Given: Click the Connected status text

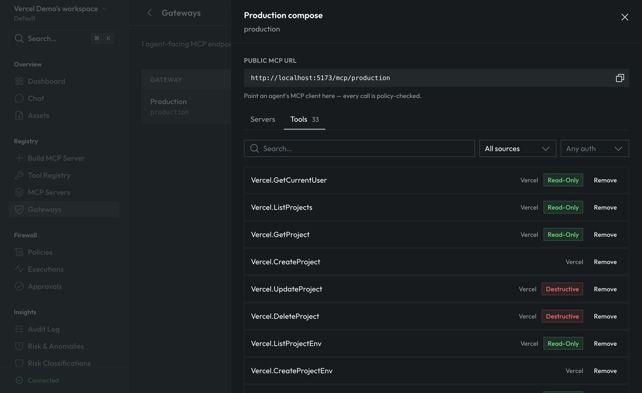Looking at the screenshot, I should pos(43,381).
